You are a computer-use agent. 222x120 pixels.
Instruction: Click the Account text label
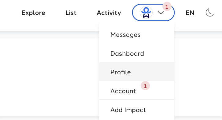[x=123, y=91]
